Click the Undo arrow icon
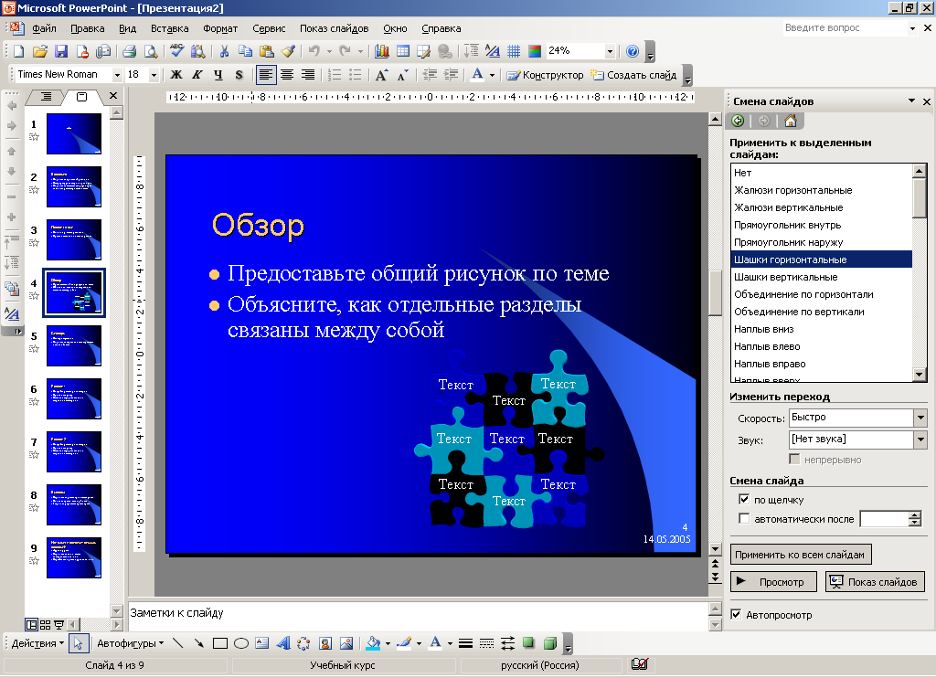936x678 pixels. 314,51
